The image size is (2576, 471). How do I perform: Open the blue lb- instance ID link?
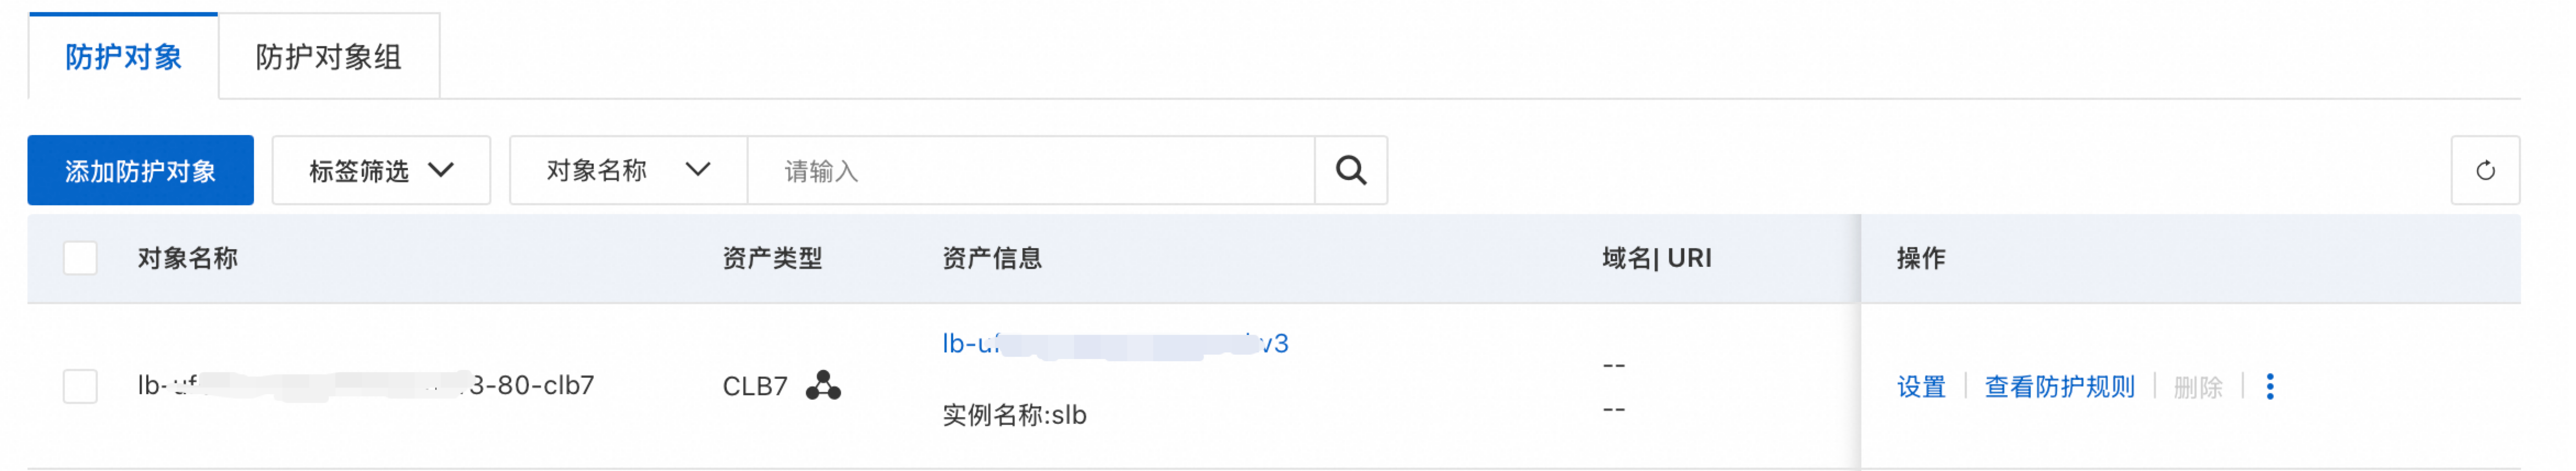(1115, 344)
